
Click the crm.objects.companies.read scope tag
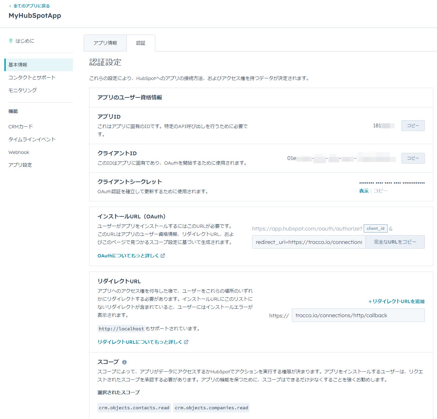pos(211,408)
